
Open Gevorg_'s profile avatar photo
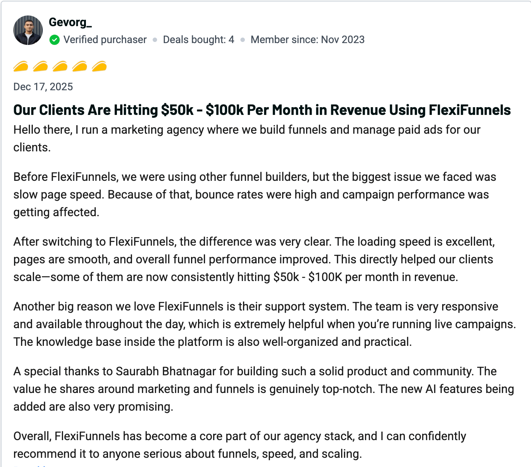point(28,30)
